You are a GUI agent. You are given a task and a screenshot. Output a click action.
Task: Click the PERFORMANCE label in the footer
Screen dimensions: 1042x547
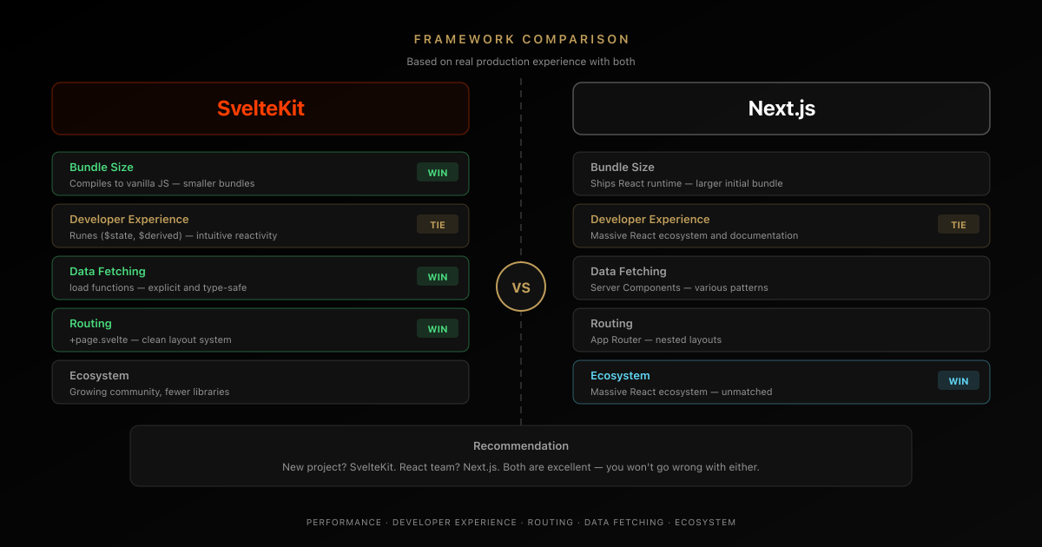(344, 522)
